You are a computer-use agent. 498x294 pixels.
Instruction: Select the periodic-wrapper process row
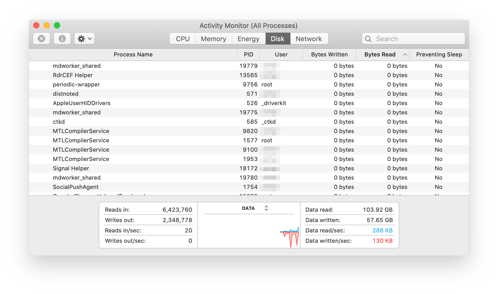(x=76, y=85)
